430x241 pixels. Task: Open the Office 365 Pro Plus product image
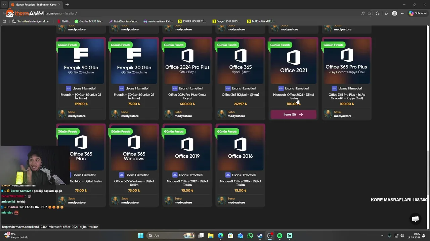pyautogui.click(x=346, y=61)
